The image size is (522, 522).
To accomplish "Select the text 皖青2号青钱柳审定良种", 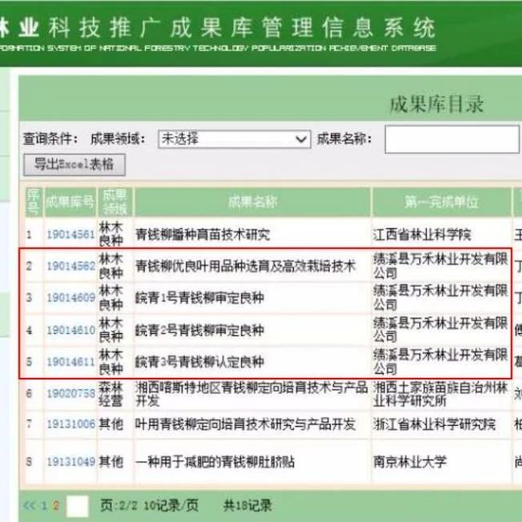I will (x=200, y=331).
